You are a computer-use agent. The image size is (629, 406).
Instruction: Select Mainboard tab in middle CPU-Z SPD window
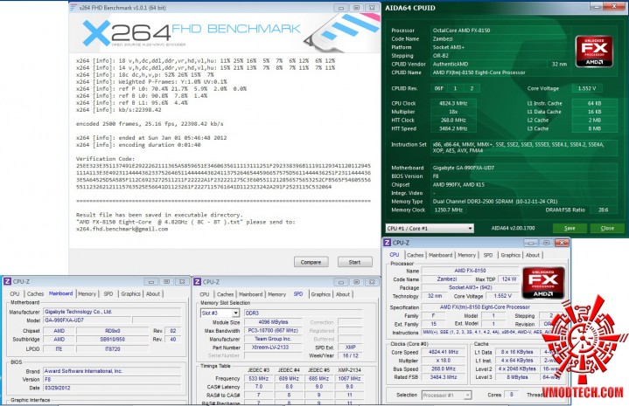(251, 294)
